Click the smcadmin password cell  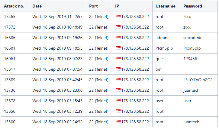tap(199, 38)
